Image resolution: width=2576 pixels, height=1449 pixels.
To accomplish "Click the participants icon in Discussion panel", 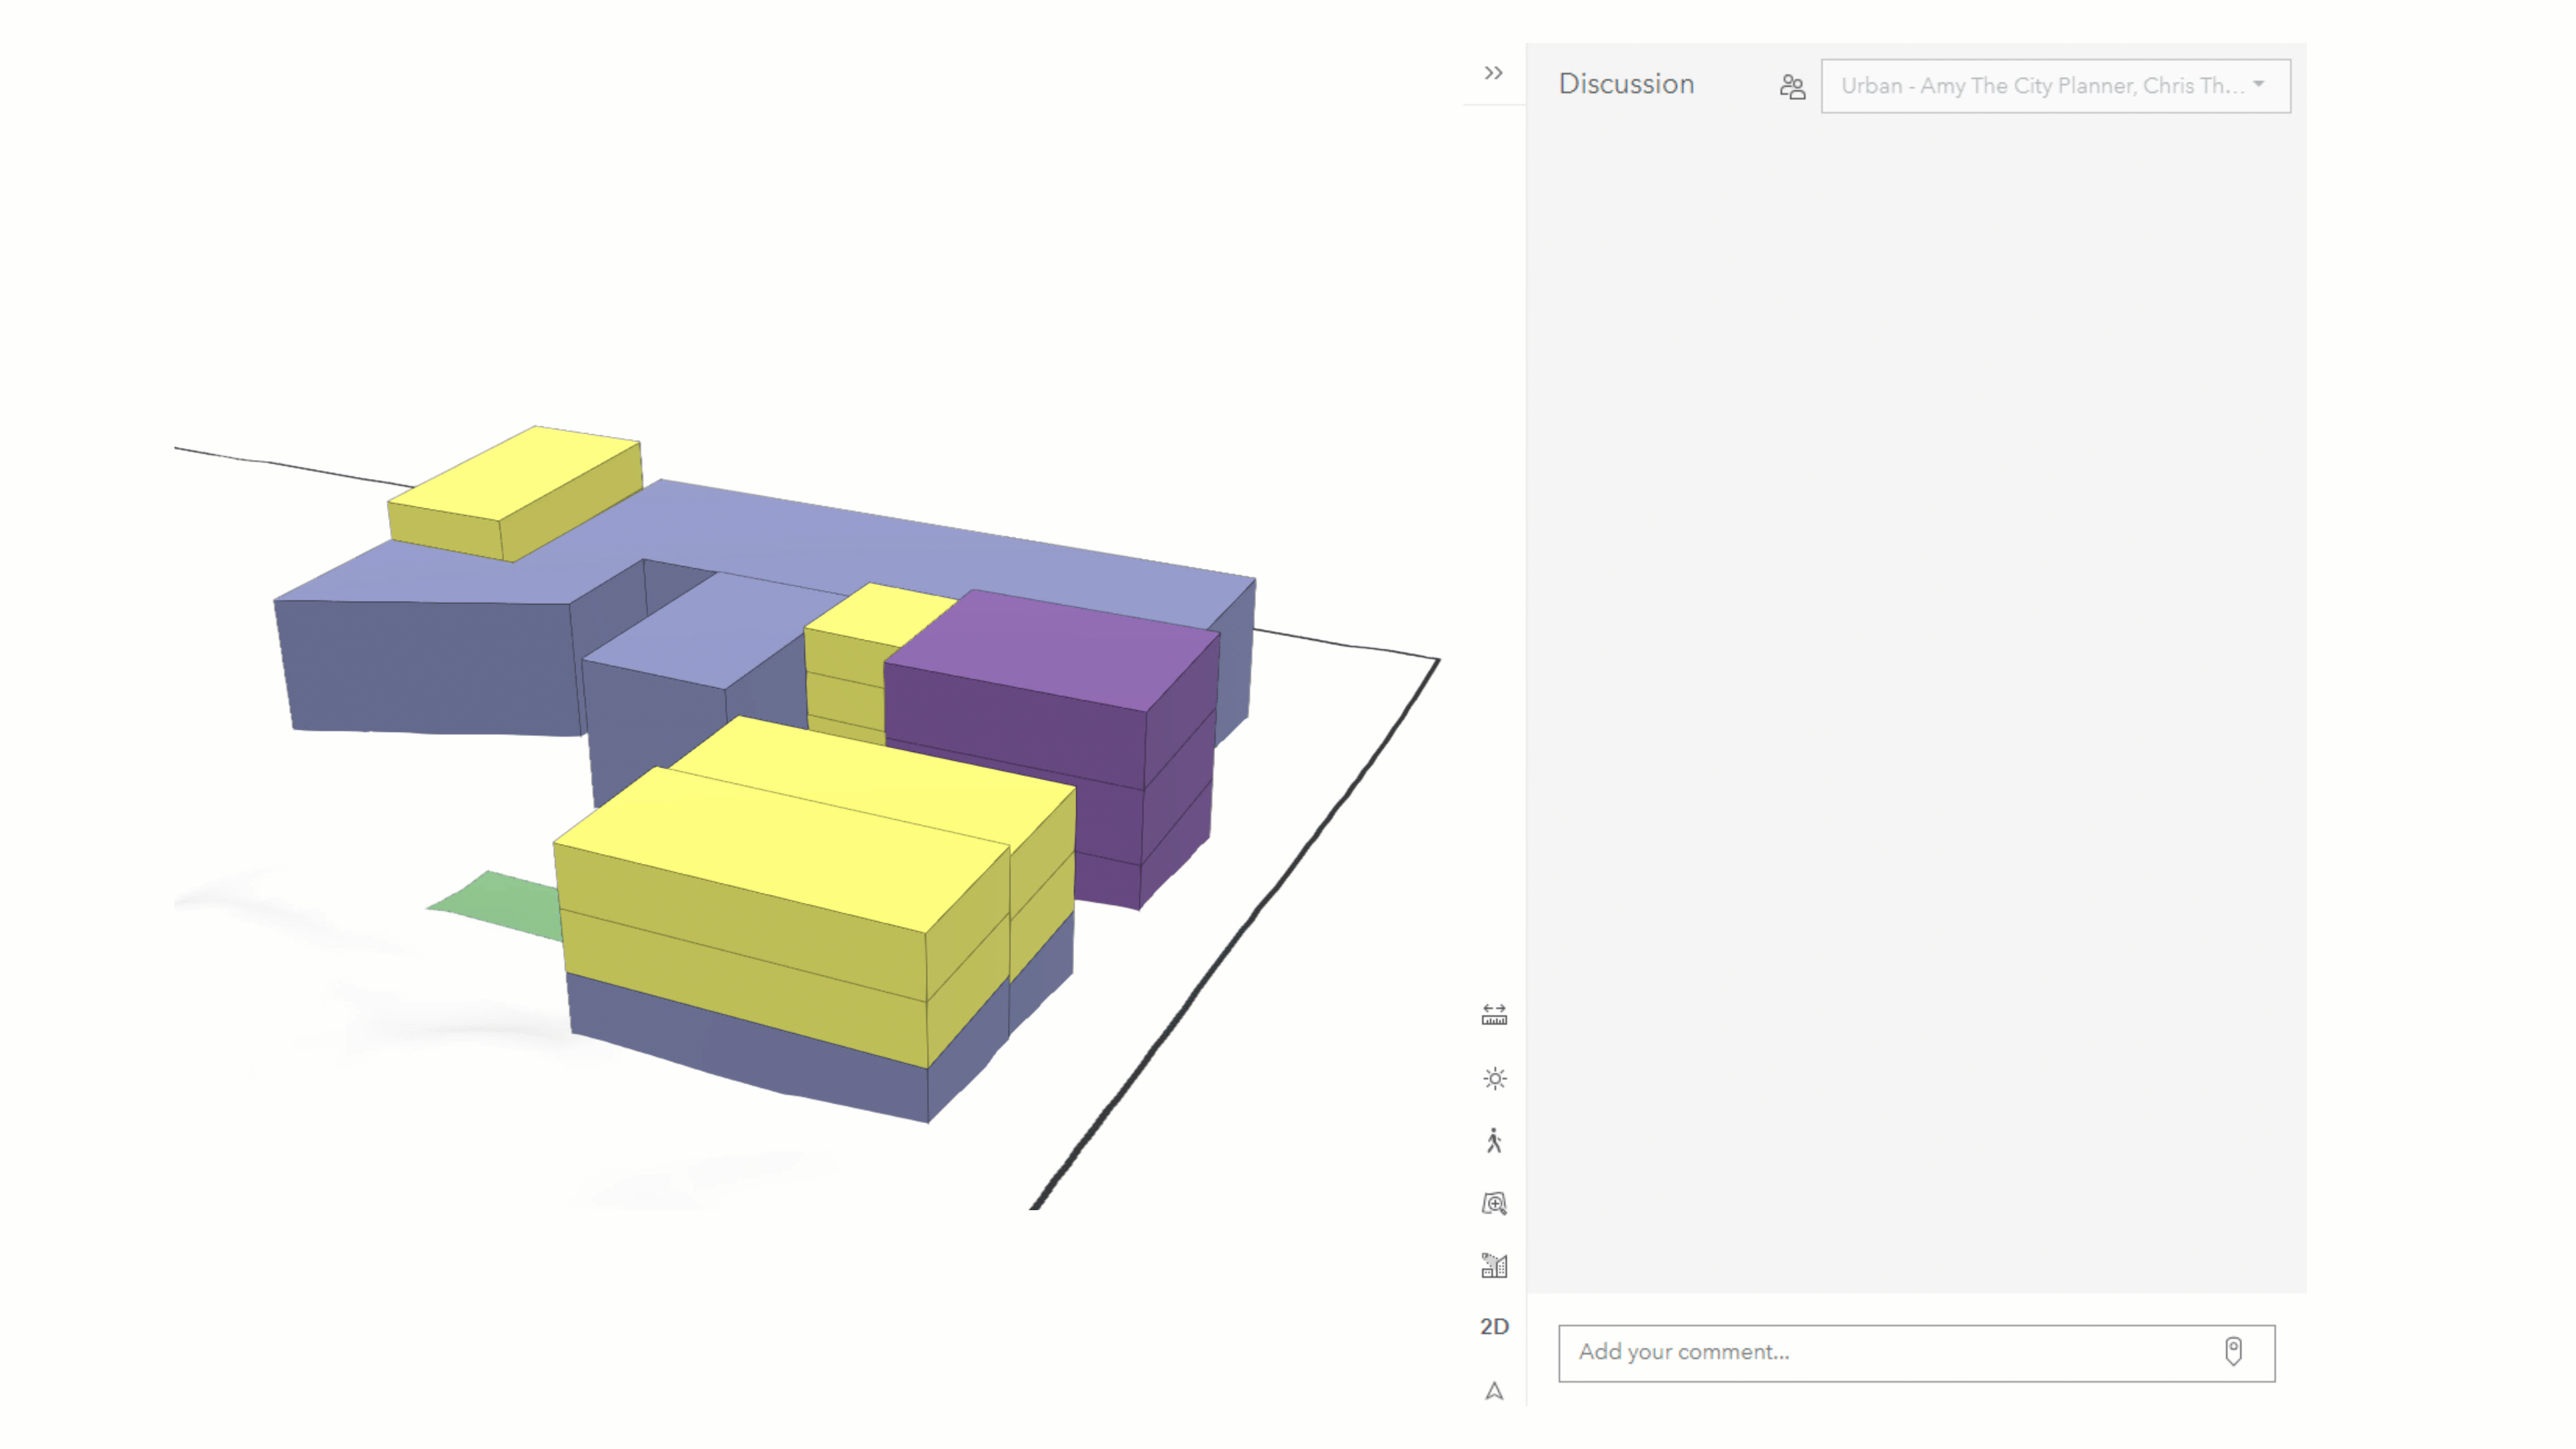I will (x=1792, y=86).
